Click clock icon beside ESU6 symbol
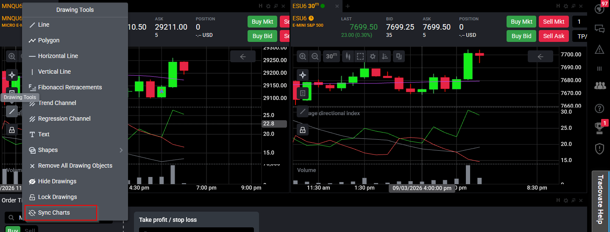The height and width of the screenshot is (232, 610). (311, 18)
